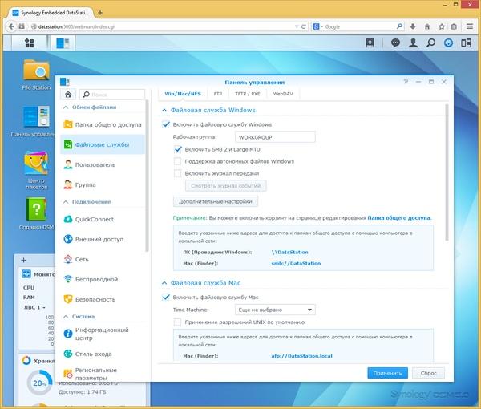
Task: Select Файловые службы sidebar item
Action: pyautogui.click(x=103, y=144)
